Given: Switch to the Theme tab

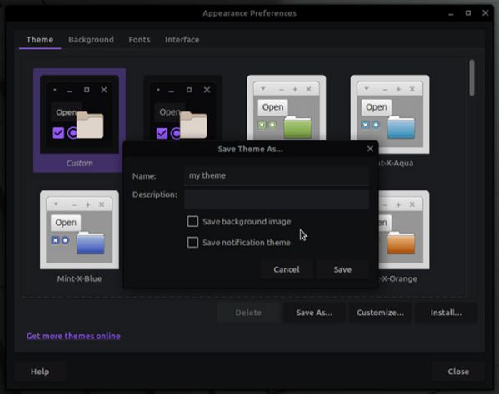Looking at the screenshot, I should (40, 40).
